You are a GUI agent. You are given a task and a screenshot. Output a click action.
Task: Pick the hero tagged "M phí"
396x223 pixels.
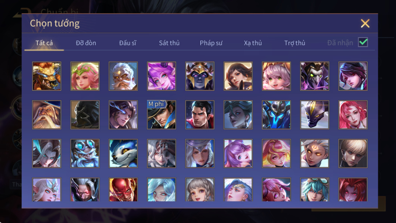click(161, 115)
